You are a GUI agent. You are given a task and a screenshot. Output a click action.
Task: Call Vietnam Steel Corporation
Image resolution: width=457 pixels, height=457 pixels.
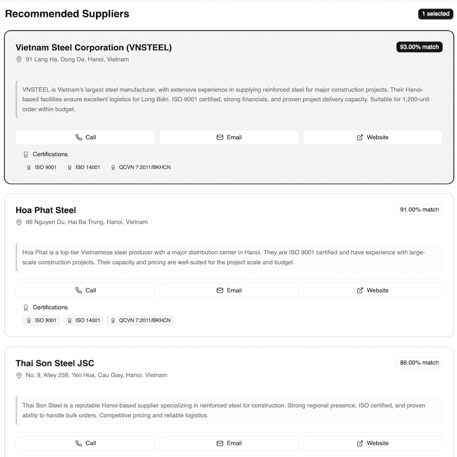pyautogui.click(x=85, y=137)
